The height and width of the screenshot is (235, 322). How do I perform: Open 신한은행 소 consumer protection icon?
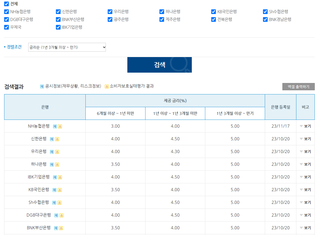coord(57,139)
